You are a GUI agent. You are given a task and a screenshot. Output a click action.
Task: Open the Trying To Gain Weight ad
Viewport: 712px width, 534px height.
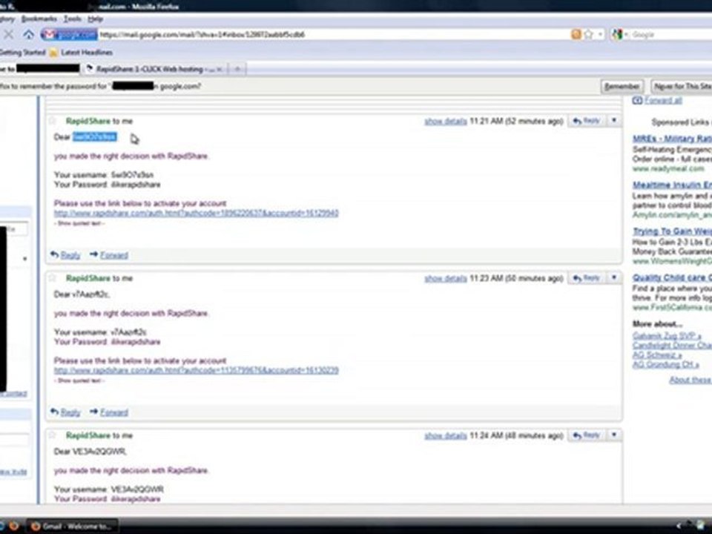pos(672,231)
